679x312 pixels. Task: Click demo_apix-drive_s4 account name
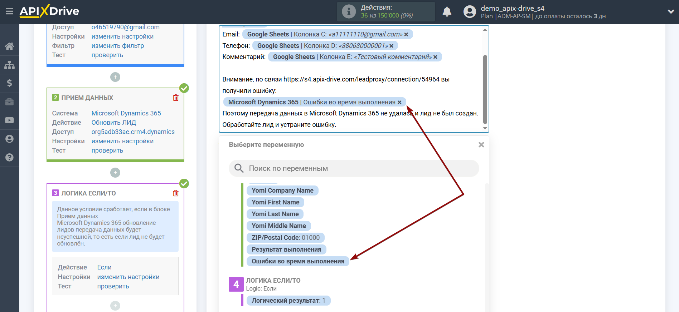tap(512, 8)
